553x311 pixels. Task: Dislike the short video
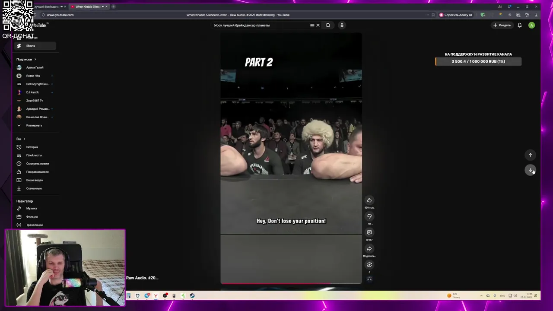tap(369, 216)
